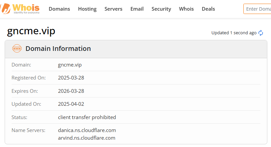This screenshot has width=271, height=147.
Task: Open the Deals menu item
Action: pos(208,9)
